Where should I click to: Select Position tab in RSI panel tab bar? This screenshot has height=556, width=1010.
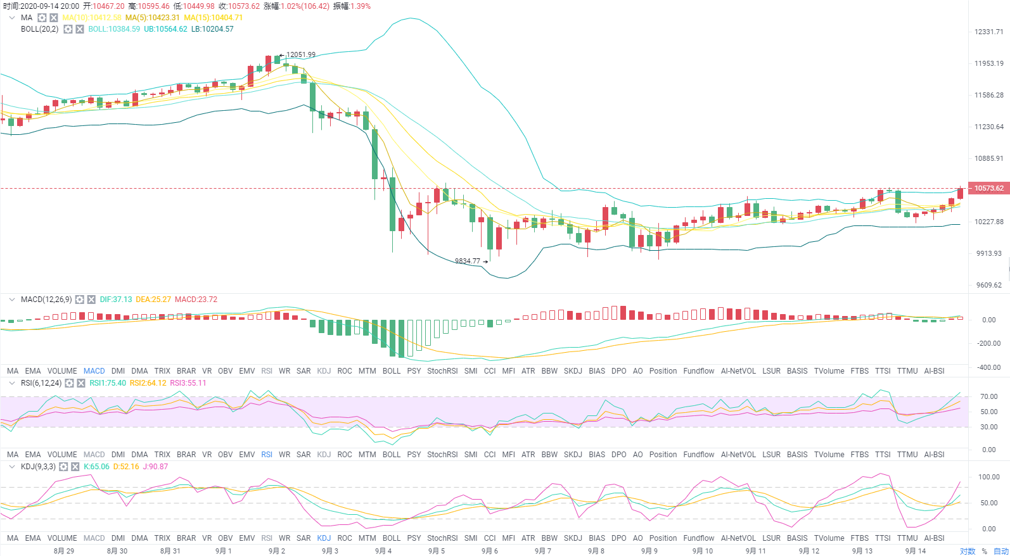[x=663, y=455]
